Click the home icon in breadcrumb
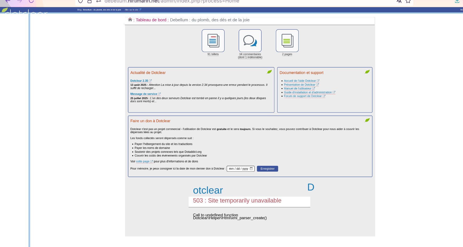 pos(130,20)
